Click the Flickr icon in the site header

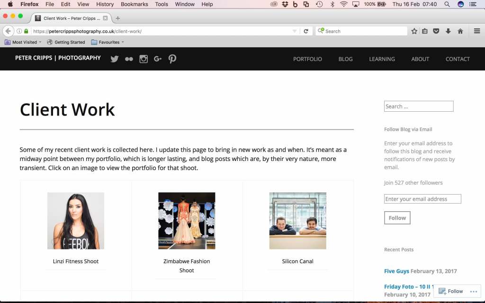tap(129, 59)
